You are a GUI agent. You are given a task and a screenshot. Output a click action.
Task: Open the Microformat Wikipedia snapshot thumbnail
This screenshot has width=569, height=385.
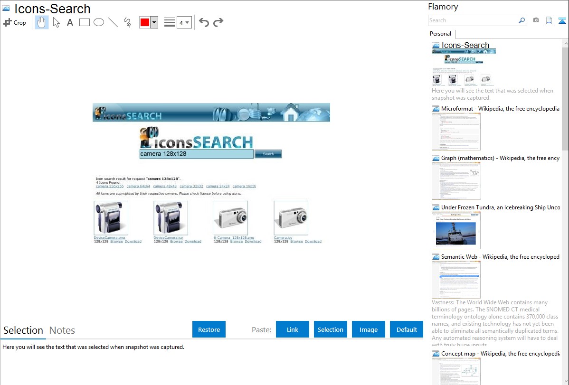coord(456,131)
